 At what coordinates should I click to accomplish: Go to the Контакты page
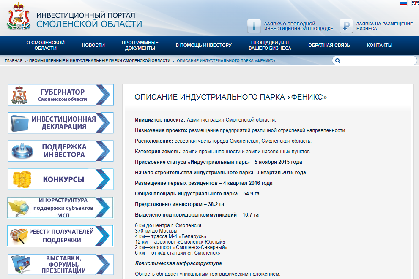tap(379, 46)
